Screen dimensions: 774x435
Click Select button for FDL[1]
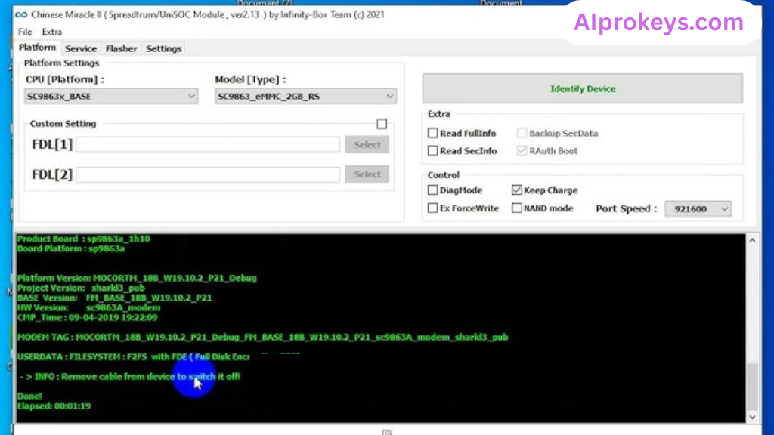367,144
